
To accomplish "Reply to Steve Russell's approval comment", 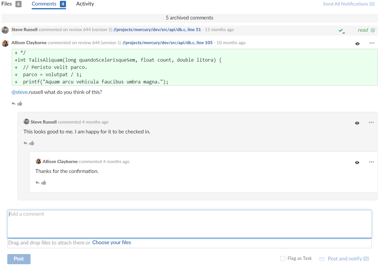I will click(x=26, y=143).
